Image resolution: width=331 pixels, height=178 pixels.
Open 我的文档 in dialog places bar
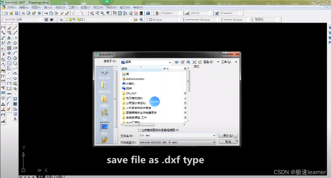(104, 87)
